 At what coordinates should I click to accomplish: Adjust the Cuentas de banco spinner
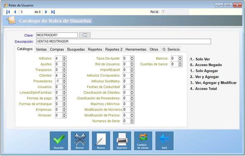(x=177, y=64)
